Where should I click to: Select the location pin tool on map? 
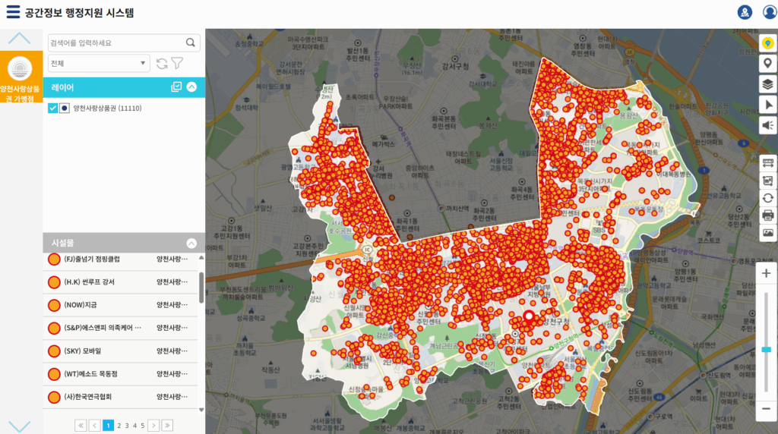pyautogui.click(x=767, y=64)
